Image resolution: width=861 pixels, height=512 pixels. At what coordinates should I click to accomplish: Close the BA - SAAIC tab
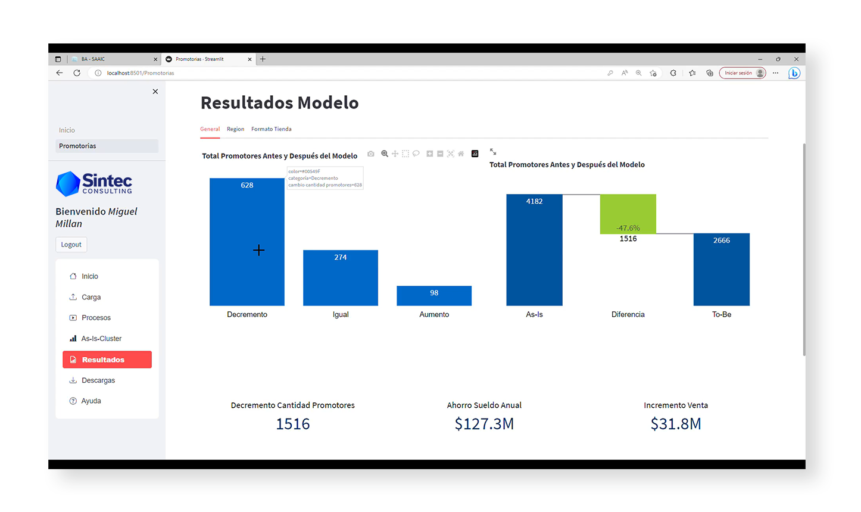(155, 59)
